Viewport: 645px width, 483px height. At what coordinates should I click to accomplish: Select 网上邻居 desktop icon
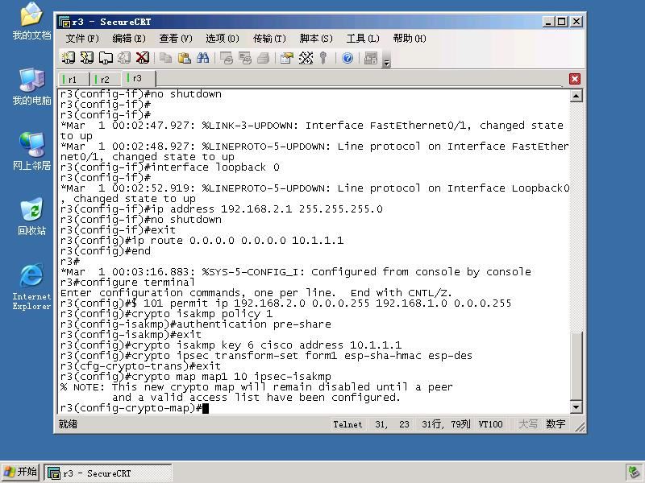[x=31, y=151]
